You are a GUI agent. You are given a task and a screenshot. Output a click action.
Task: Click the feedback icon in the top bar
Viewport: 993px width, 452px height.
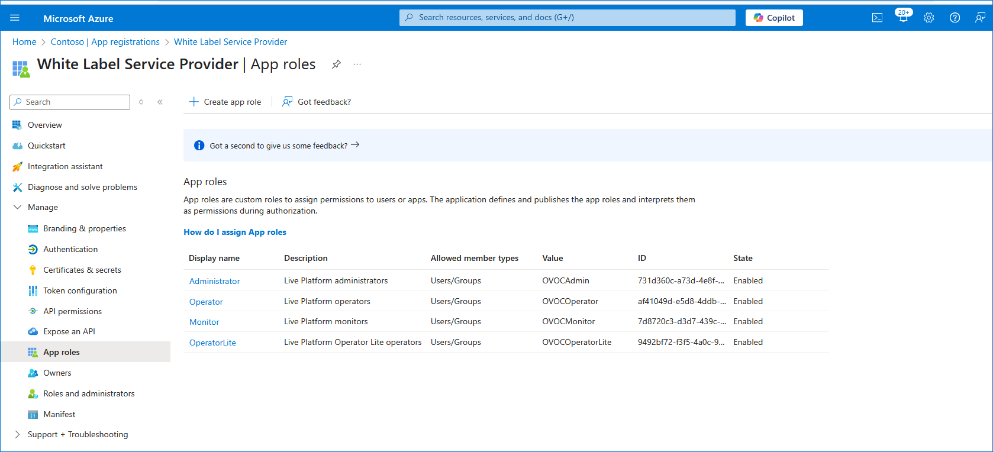point(980,18)
